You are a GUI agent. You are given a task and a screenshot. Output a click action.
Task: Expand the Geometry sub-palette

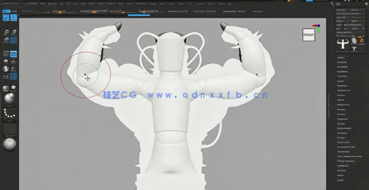342,62
